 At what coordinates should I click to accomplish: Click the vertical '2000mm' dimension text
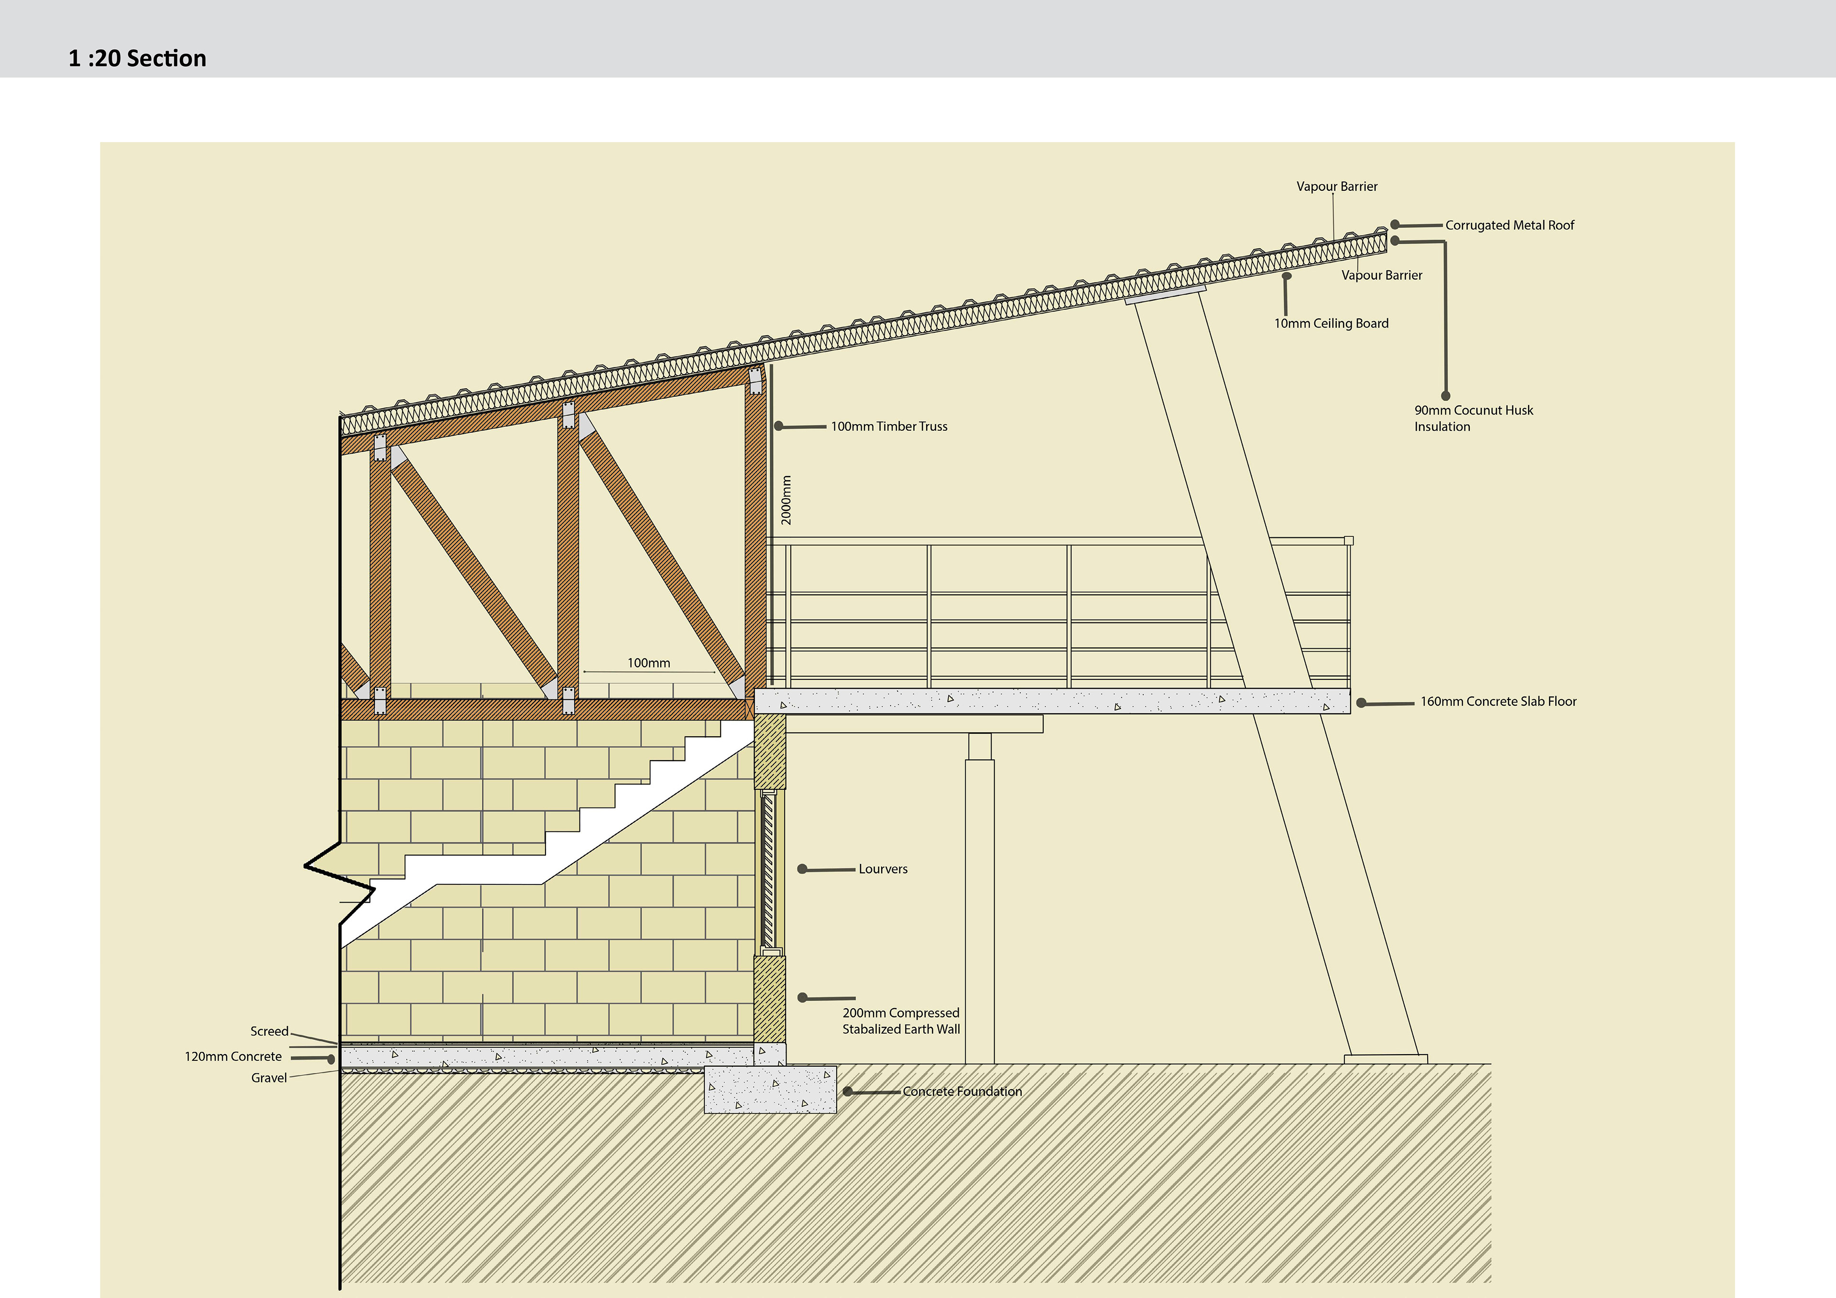click(786, 501)
